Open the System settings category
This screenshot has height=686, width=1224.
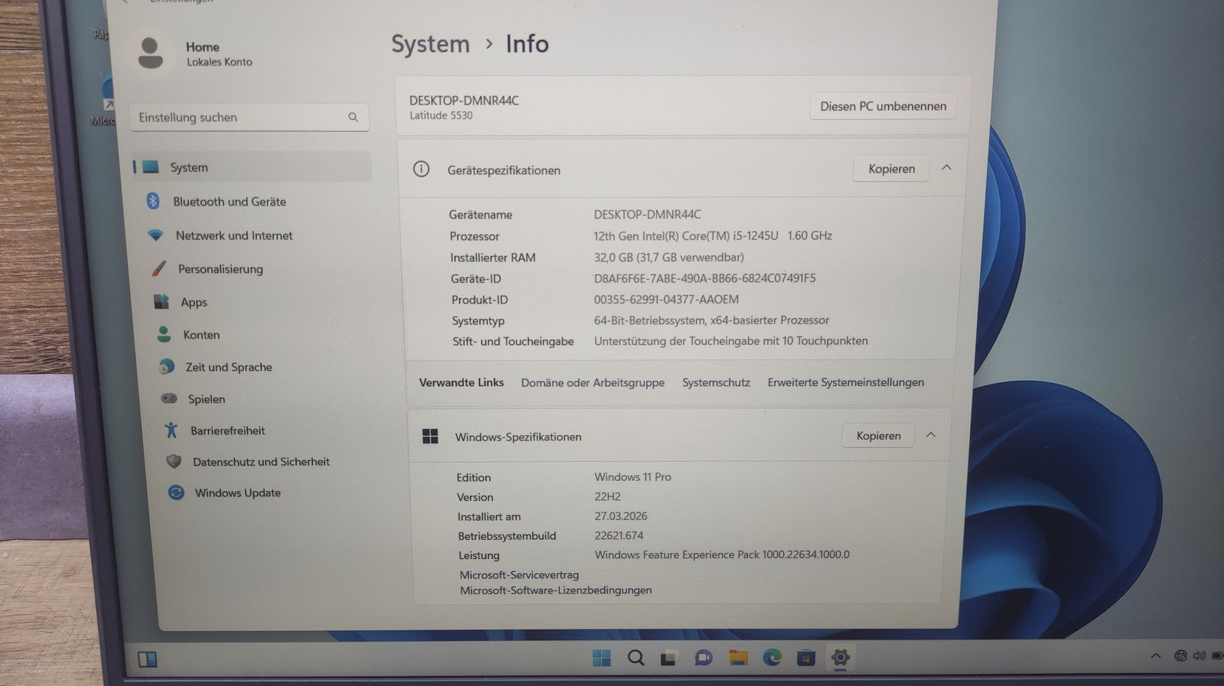(x=251, y=167)
